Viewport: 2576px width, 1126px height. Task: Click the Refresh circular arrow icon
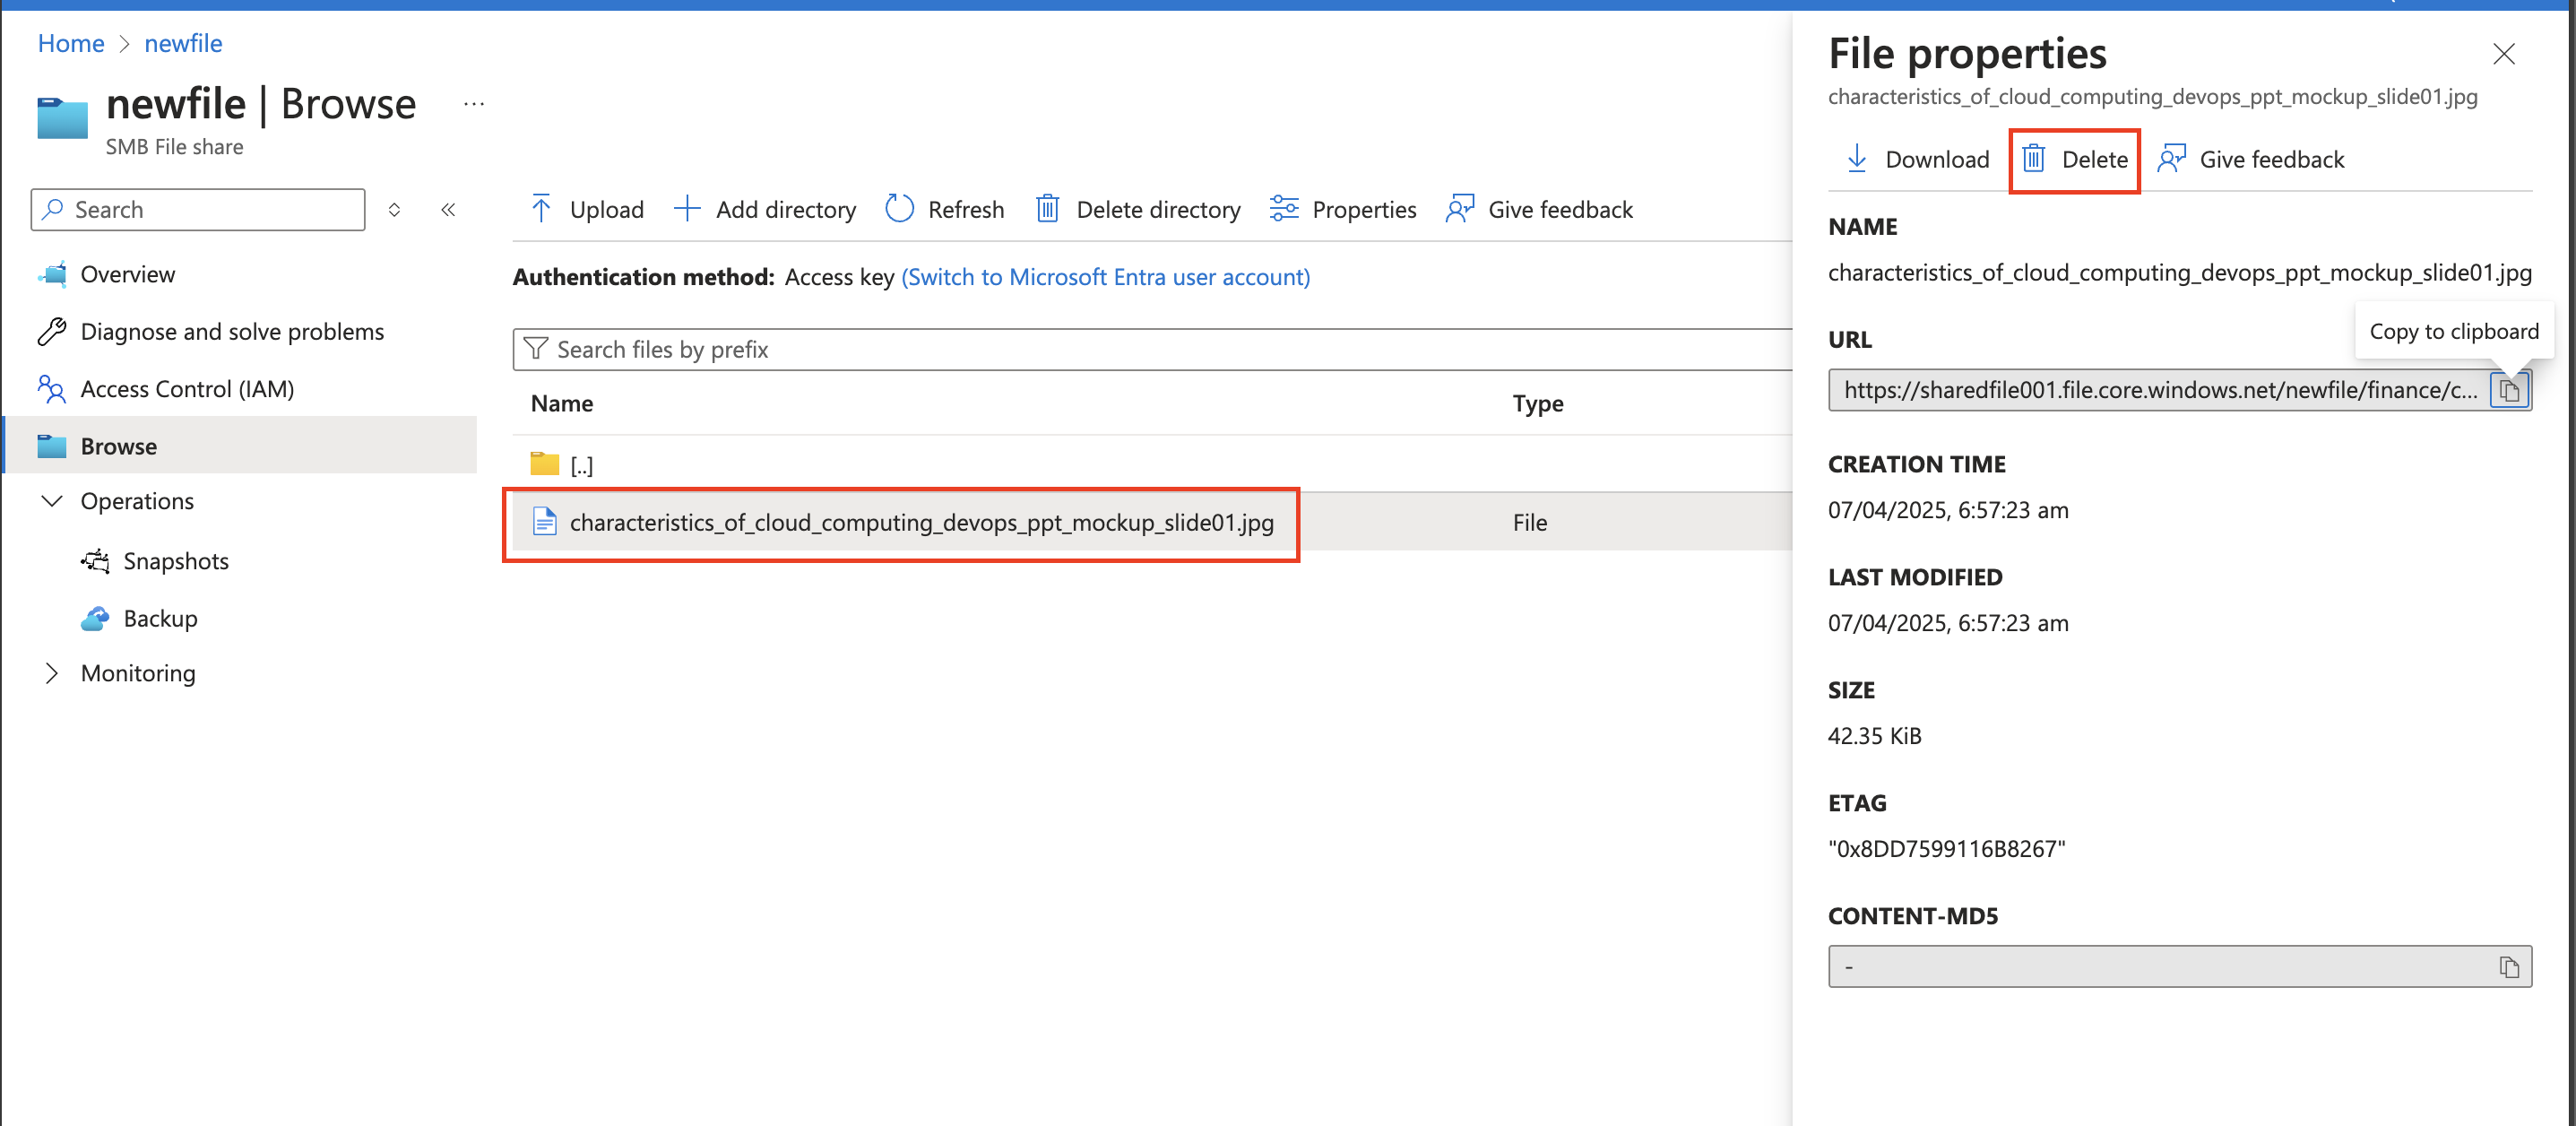point(899,209)
